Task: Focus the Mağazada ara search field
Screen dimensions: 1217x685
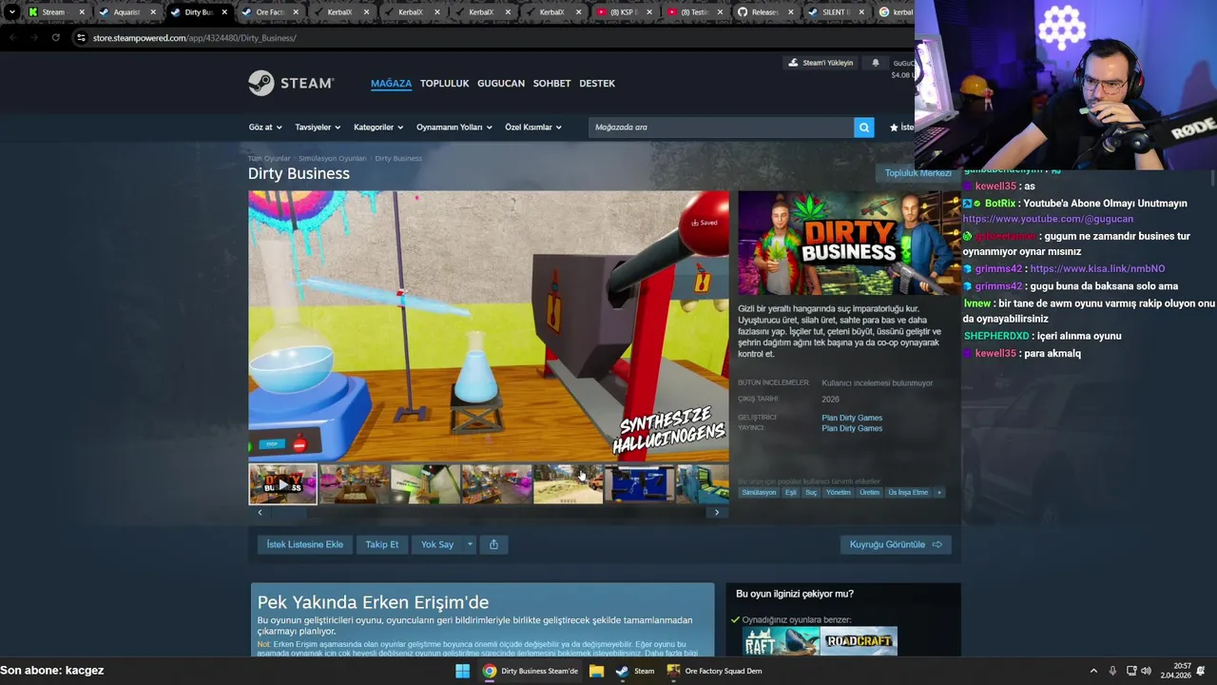Action: 721,127
